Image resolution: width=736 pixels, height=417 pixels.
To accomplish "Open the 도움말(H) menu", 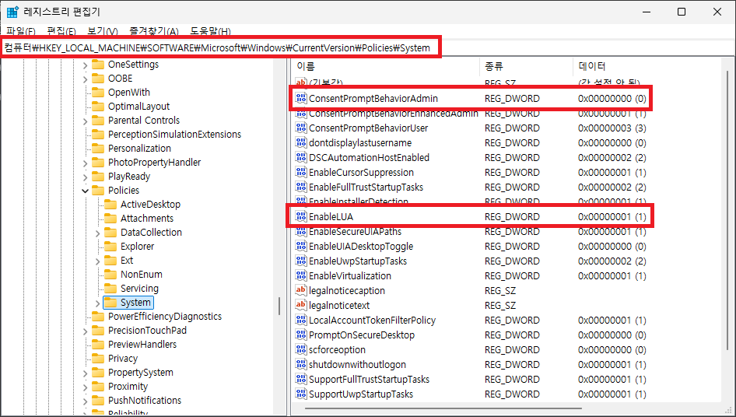I will [x=210, y=31].
